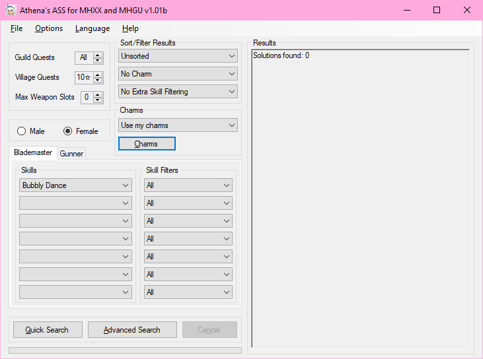Open the third empty Skills dropdown
The image size is (483, 359).
(x=75, y=221)
